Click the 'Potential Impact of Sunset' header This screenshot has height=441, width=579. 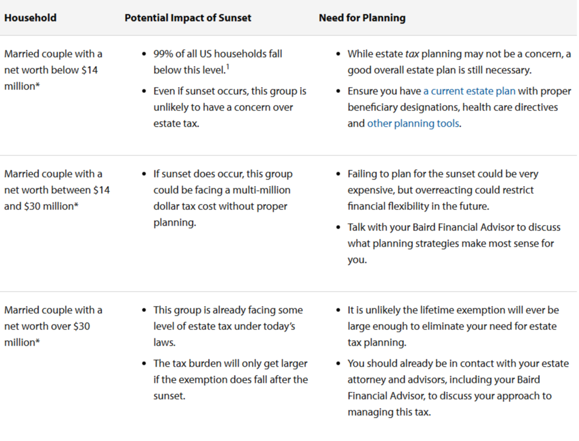pos(188,17)
